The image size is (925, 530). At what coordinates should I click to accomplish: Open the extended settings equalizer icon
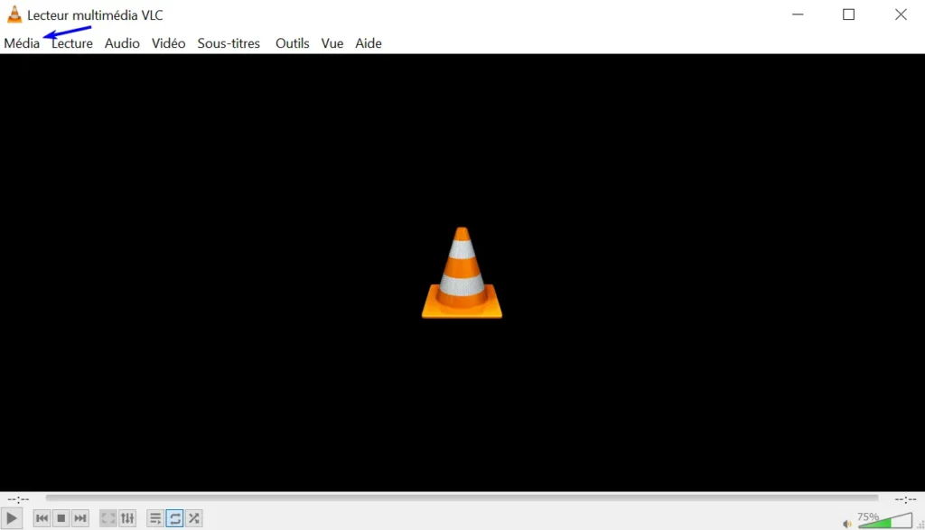(127, 517)
